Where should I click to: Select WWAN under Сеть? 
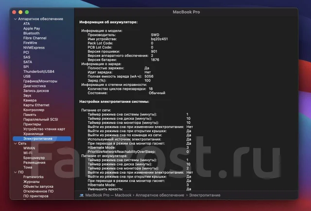29,148
